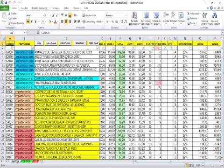Image resolution: width=224 pixels, height=168 pixels.
Task: Open filter dropdown under PROVEEDOR column
Action: pos(33,48)
